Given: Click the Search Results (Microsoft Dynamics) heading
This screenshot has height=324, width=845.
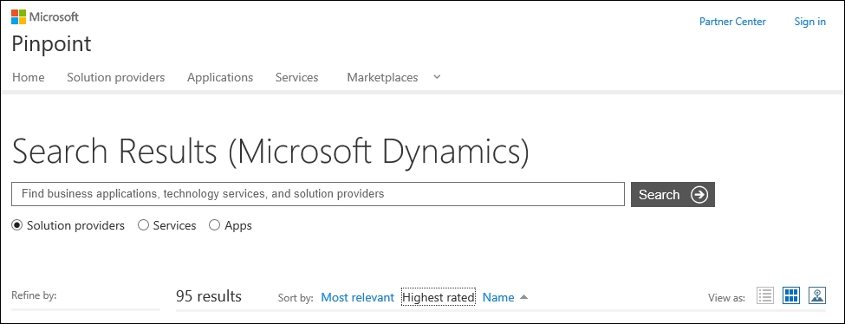Looking at the screenshot, I should (270, 152).
